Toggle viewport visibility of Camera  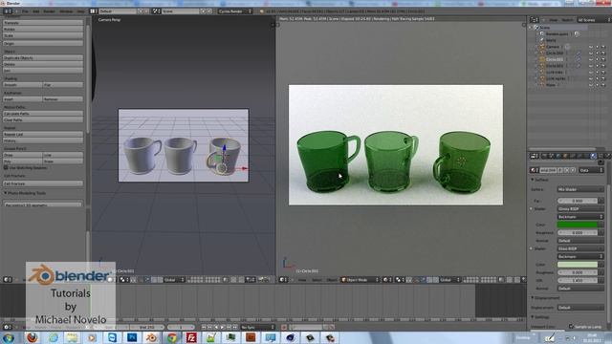[591, 47]
